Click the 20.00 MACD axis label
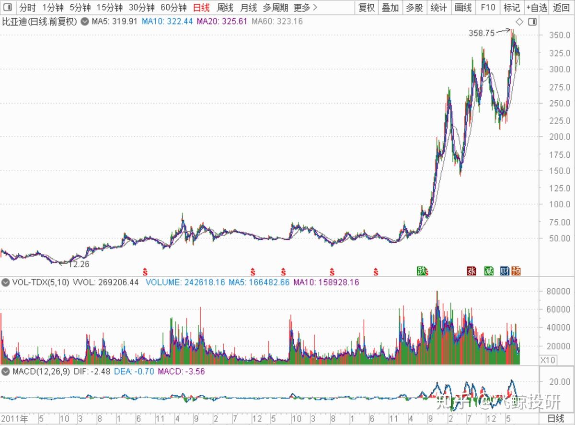The width and height of the screenshot is (575, 425). (x=560, y=381)
